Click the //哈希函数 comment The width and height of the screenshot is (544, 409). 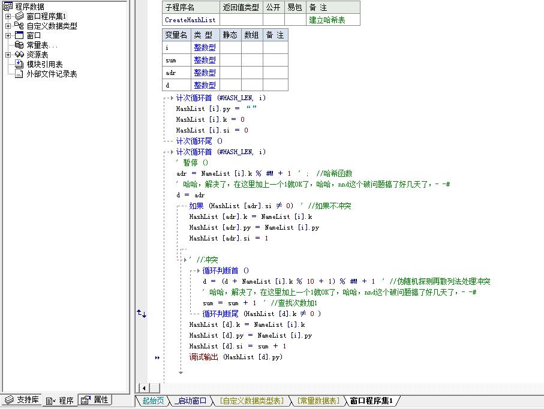[334, 173]
